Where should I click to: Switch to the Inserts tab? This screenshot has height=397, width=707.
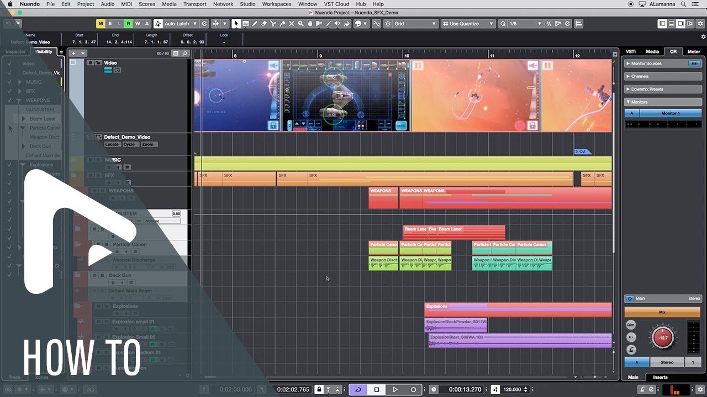tap(661, 377)
